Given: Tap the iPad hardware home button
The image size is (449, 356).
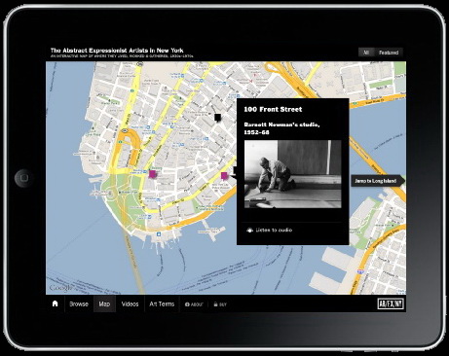Looking at the screenshot, I should pyautogui.click(x=23, y=178).
